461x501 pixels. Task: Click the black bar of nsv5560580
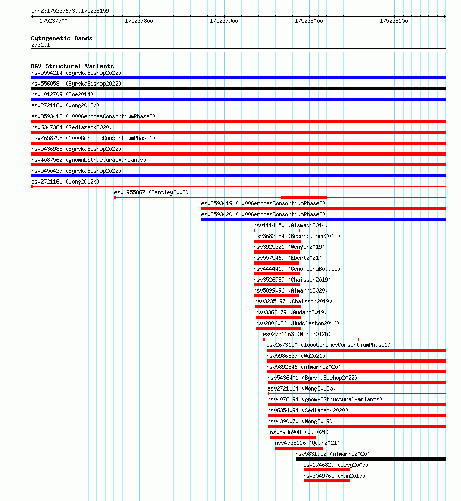click(x=239, y=89)
